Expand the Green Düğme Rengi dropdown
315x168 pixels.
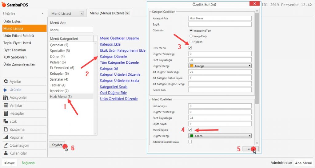tap(220, 136)
